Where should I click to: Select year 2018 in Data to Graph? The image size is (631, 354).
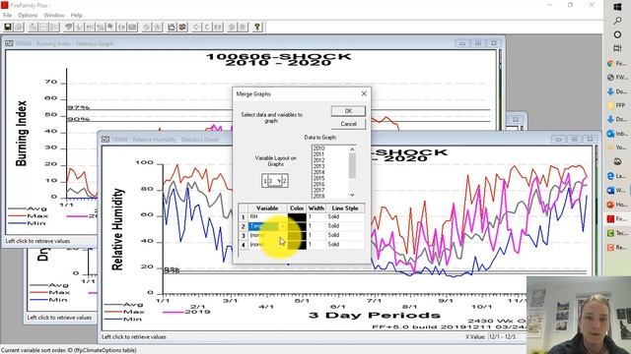pos(318,197)
